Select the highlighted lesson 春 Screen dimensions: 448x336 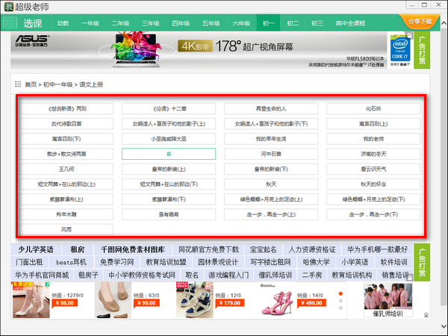(169, 154)
